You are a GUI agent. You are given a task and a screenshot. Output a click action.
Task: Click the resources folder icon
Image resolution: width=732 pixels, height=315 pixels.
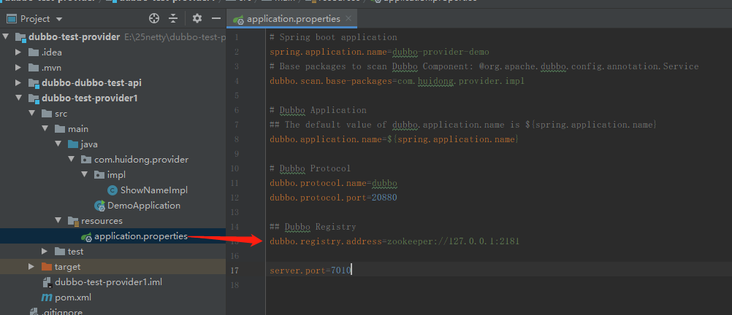pyautogui.click(x=73, y=221)
